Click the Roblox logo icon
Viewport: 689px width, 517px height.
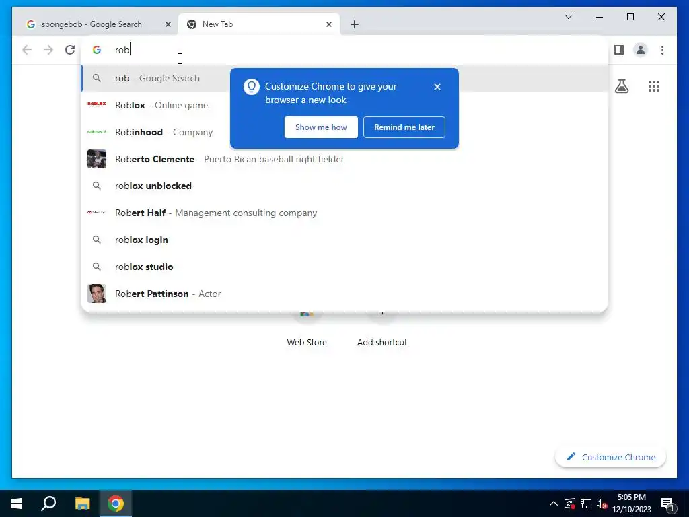pos(97,104)
